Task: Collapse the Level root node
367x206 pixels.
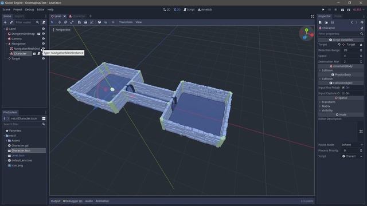Action: click(x=4, y=29)
